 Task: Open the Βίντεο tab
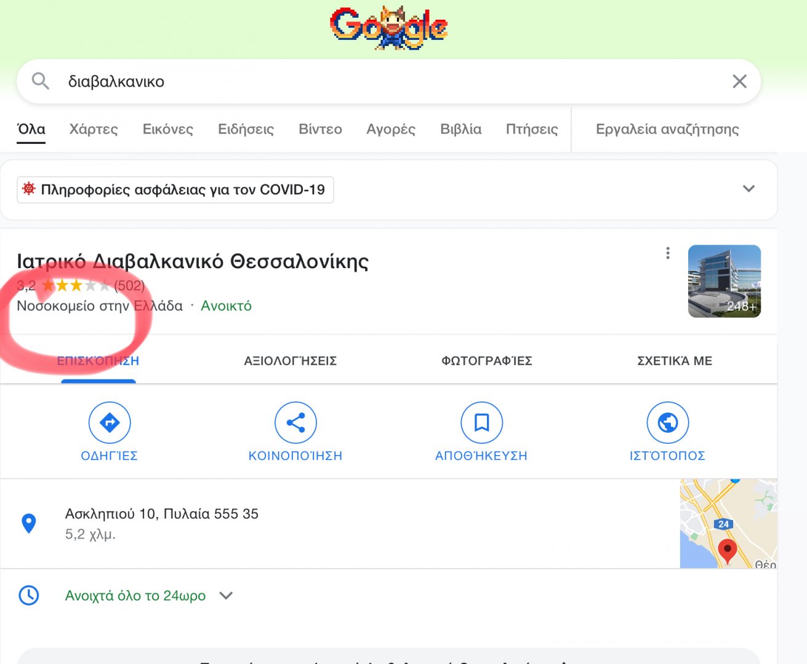(x=320, y=129)
